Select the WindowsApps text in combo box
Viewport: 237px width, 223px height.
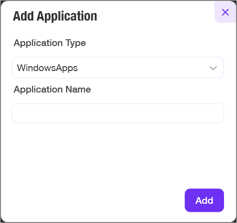tap(47, 68)
